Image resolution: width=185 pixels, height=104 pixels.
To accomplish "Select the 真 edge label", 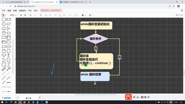I will [96, 49].
